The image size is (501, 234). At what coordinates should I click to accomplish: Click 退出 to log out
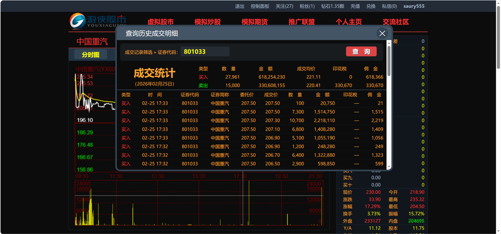pyautogui.click(x=240, y=6)
